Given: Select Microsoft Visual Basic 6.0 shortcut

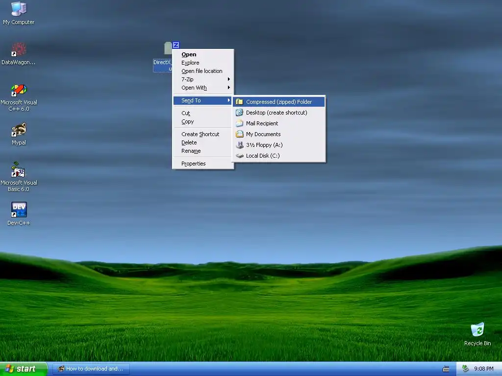Looking at the screenshot, I should click(19, 177).
